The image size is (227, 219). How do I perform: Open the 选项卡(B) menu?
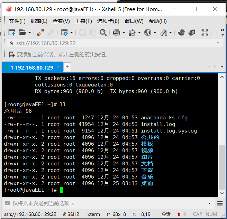coord(108,21)
